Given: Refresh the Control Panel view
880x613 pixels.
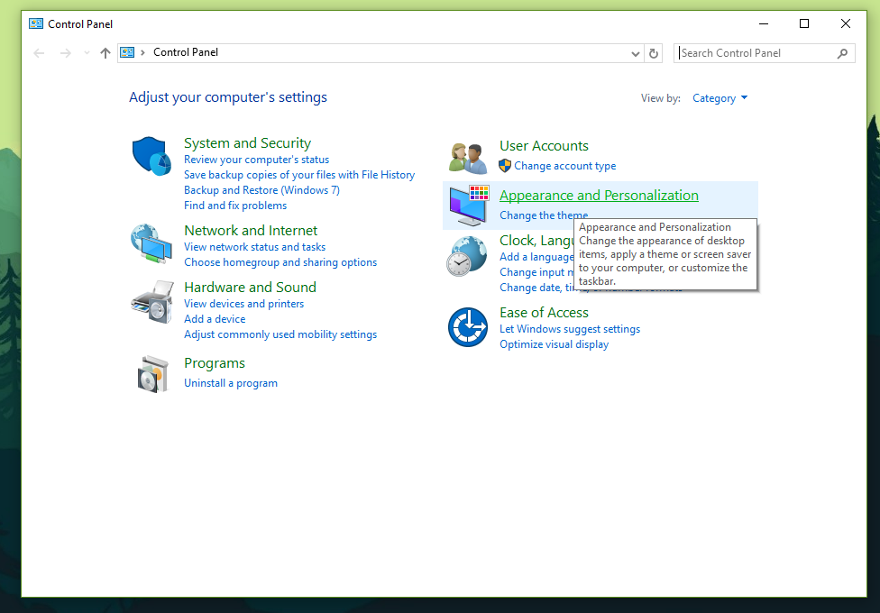Looking at the screenshot, I should point(654,53).
